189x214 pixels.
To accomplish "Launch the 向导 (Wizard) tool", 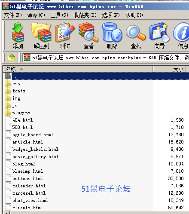I will (x=159, y=36).
